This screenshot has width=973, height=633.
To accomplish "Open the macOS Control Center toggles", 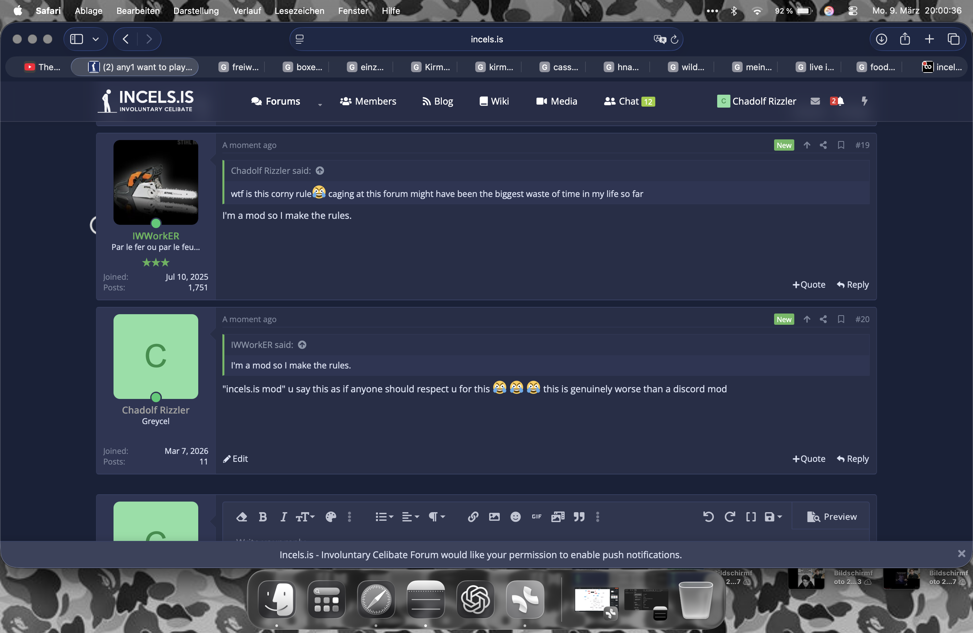I will (853, 11).
